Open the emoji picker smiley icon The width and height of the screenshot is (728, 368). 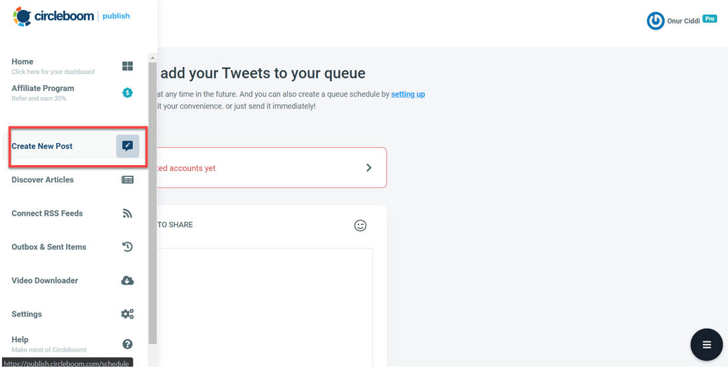[360, 226]
